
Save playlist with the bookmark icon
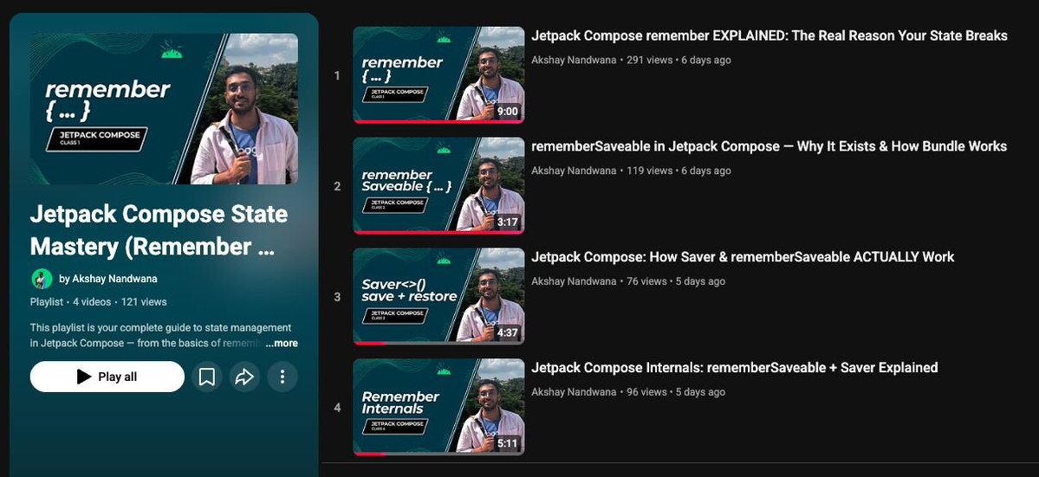point(207,377)
